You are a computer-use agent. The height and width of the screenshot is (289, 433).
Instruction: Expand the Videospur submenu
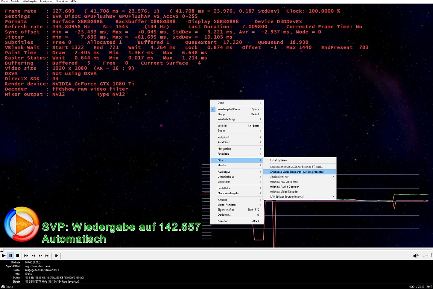237,181
